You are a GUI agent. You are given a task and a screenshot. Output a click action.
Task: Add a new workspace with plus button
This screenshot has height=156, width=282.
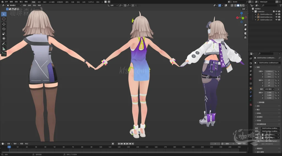point(102,2)
